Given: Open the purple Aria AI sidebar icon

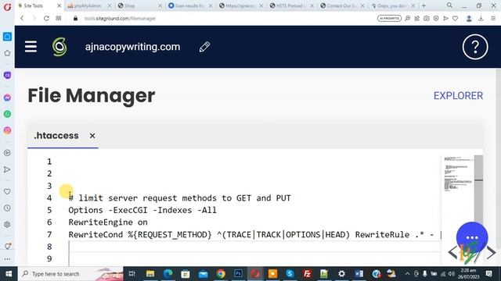Looking at the screenshot, I should 7,75.
